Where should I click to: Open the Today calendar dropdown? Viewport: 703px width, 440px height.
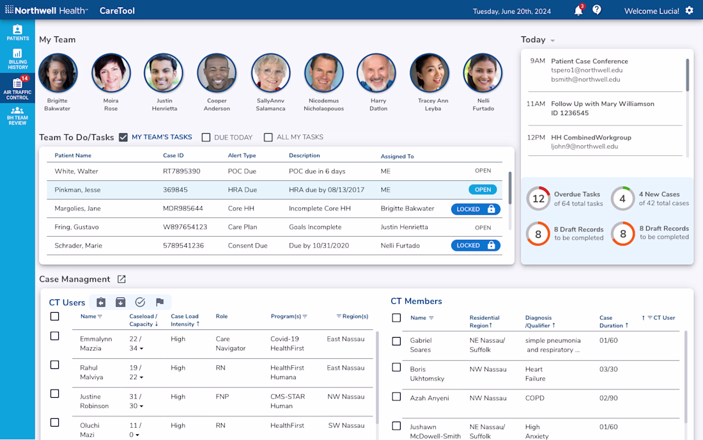pos(552,40)
